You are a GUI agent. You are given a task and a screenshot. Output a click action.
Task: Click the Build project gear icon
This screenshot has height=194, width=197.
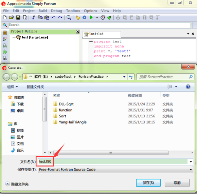coord(85,17)
